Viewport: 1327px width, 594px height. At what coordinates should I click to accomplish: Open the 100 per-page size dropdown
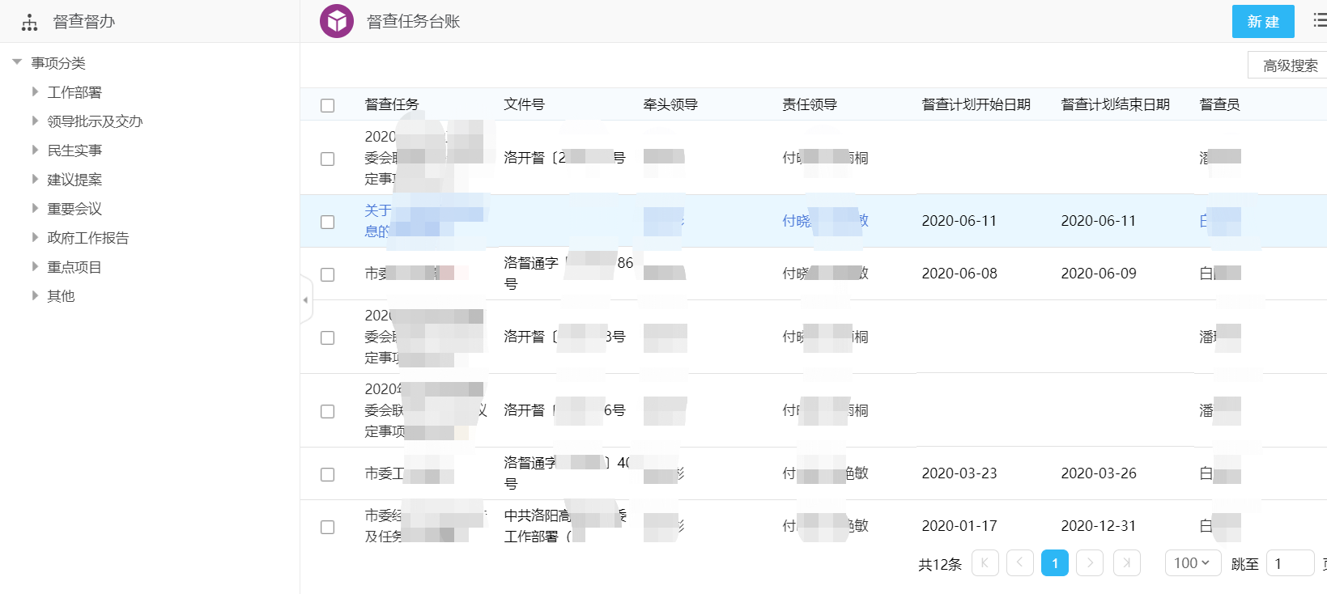click(x=1193, y=562)
